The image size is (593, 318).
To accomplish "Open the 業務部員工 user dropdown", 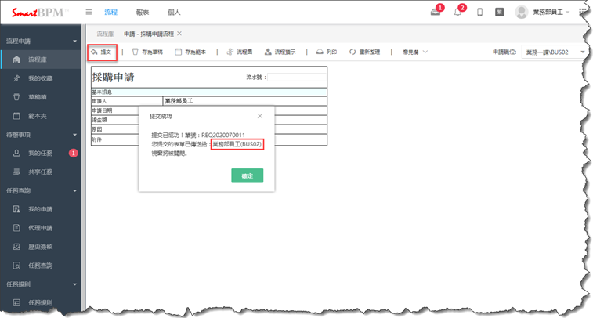I will [551, 12].
